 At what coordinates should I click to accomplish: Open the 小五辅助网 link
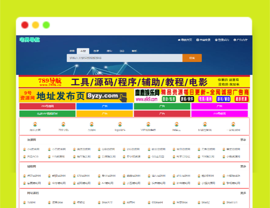133,183
